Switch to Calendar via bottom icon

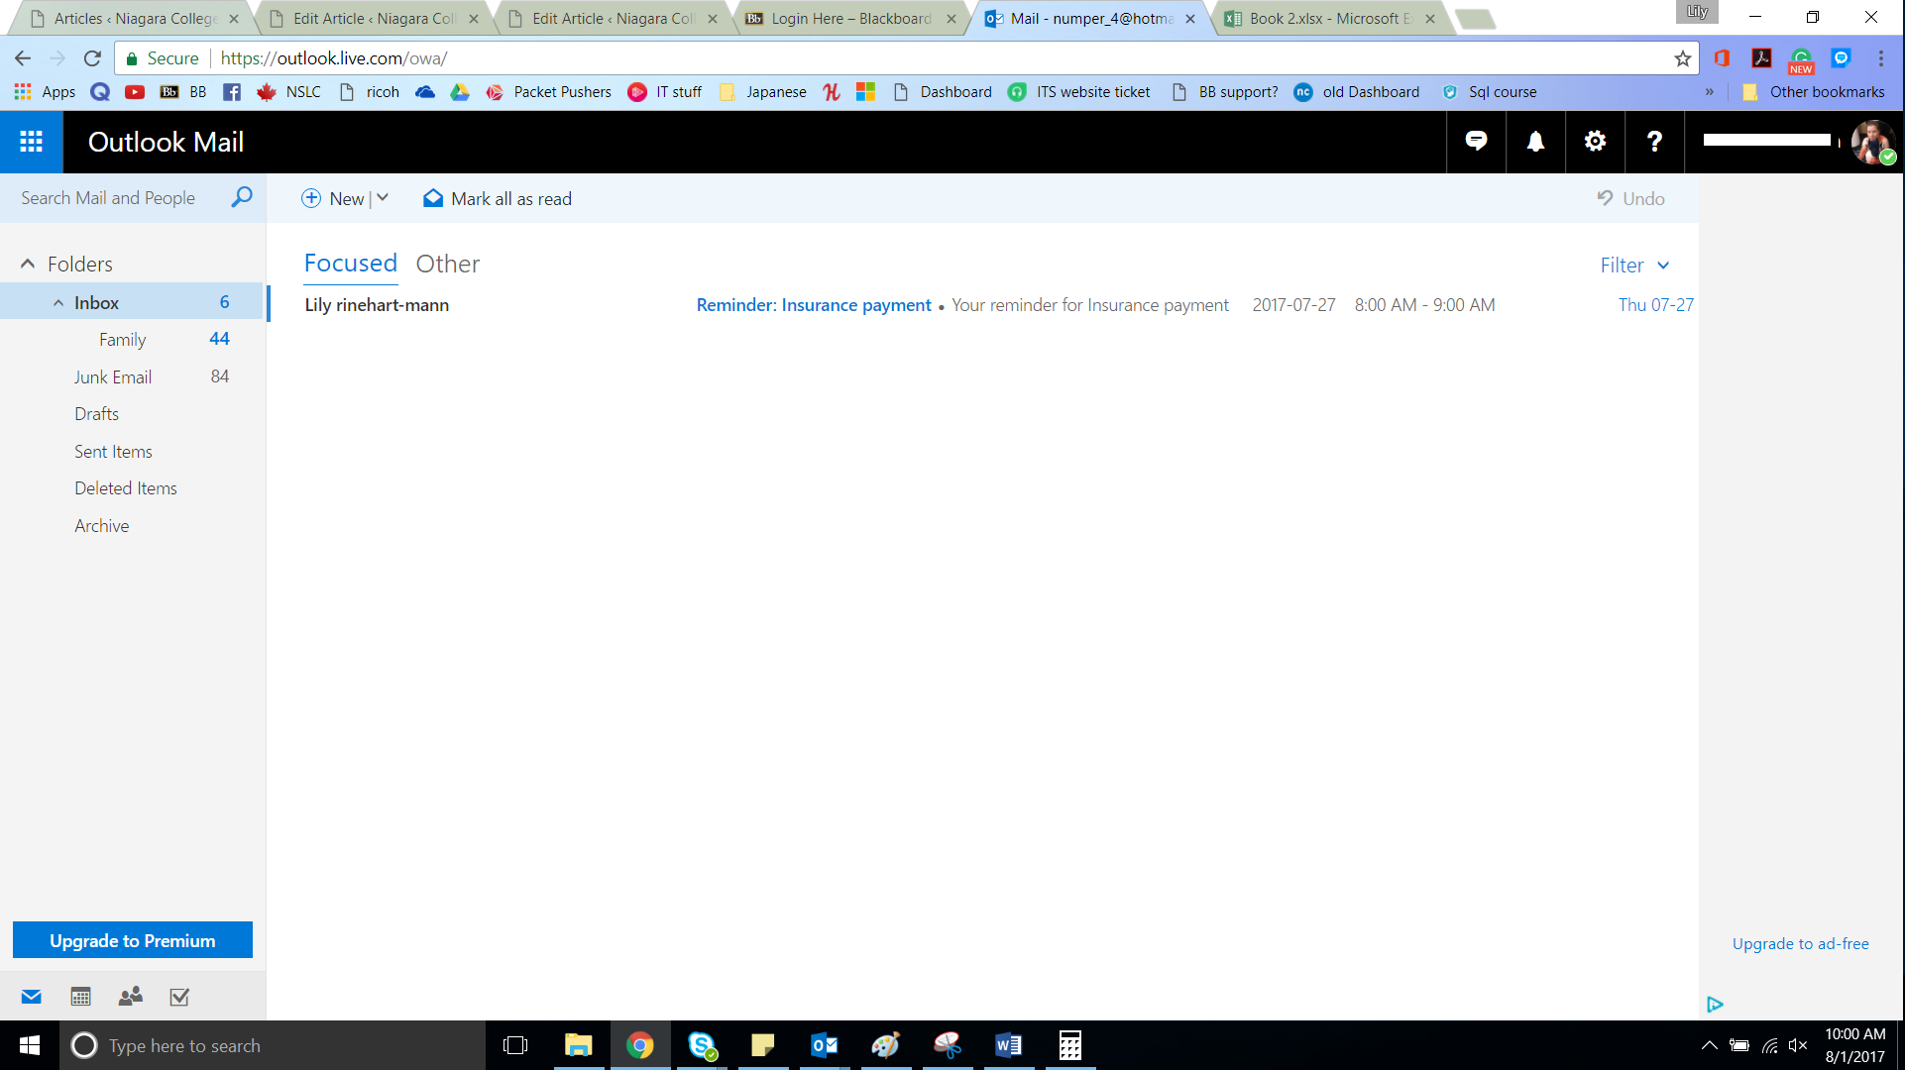[x=81, y=997]
